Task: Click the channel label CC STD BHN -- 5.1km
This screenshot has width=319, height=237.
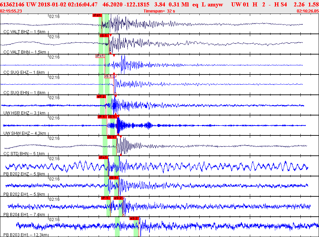Action: 24,154
